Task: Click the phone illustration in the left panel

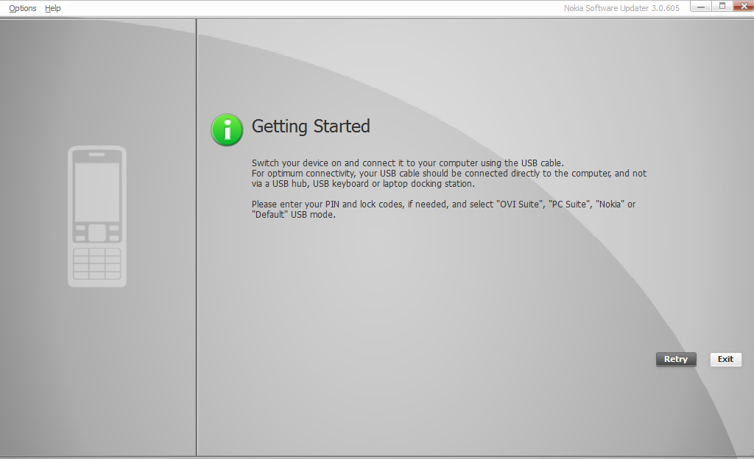Action: 97,216
